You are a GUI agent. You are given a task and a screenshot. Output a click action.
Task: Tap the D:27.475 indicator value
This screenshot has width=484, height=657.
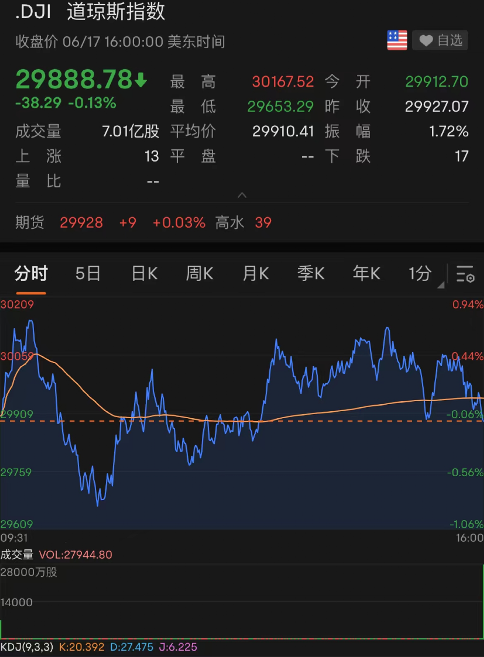pyautogui.click(x=132, y=647)
